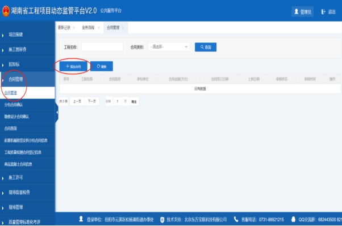Open the 管理员 user account icon
Image resolution: width=342 pixels, height=226 pixels.
(296, 11)
